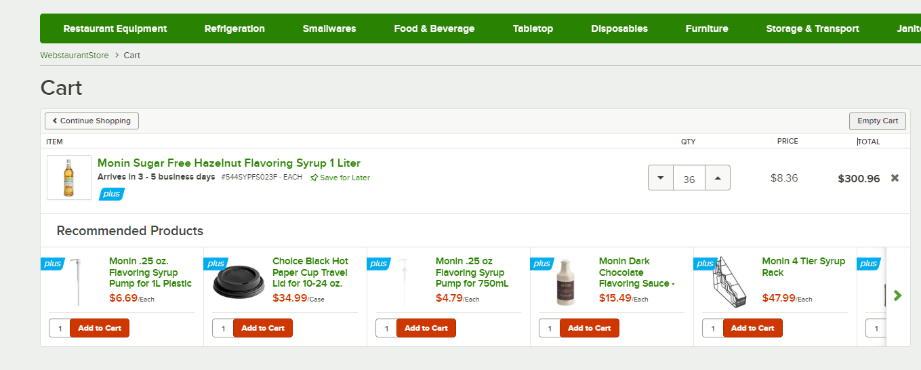921x370 pixels.
Task: Show next recommended products with the green arrow
Action: 898,295
